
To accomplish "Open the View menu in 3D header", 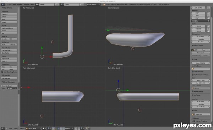I will coord(10,129).
